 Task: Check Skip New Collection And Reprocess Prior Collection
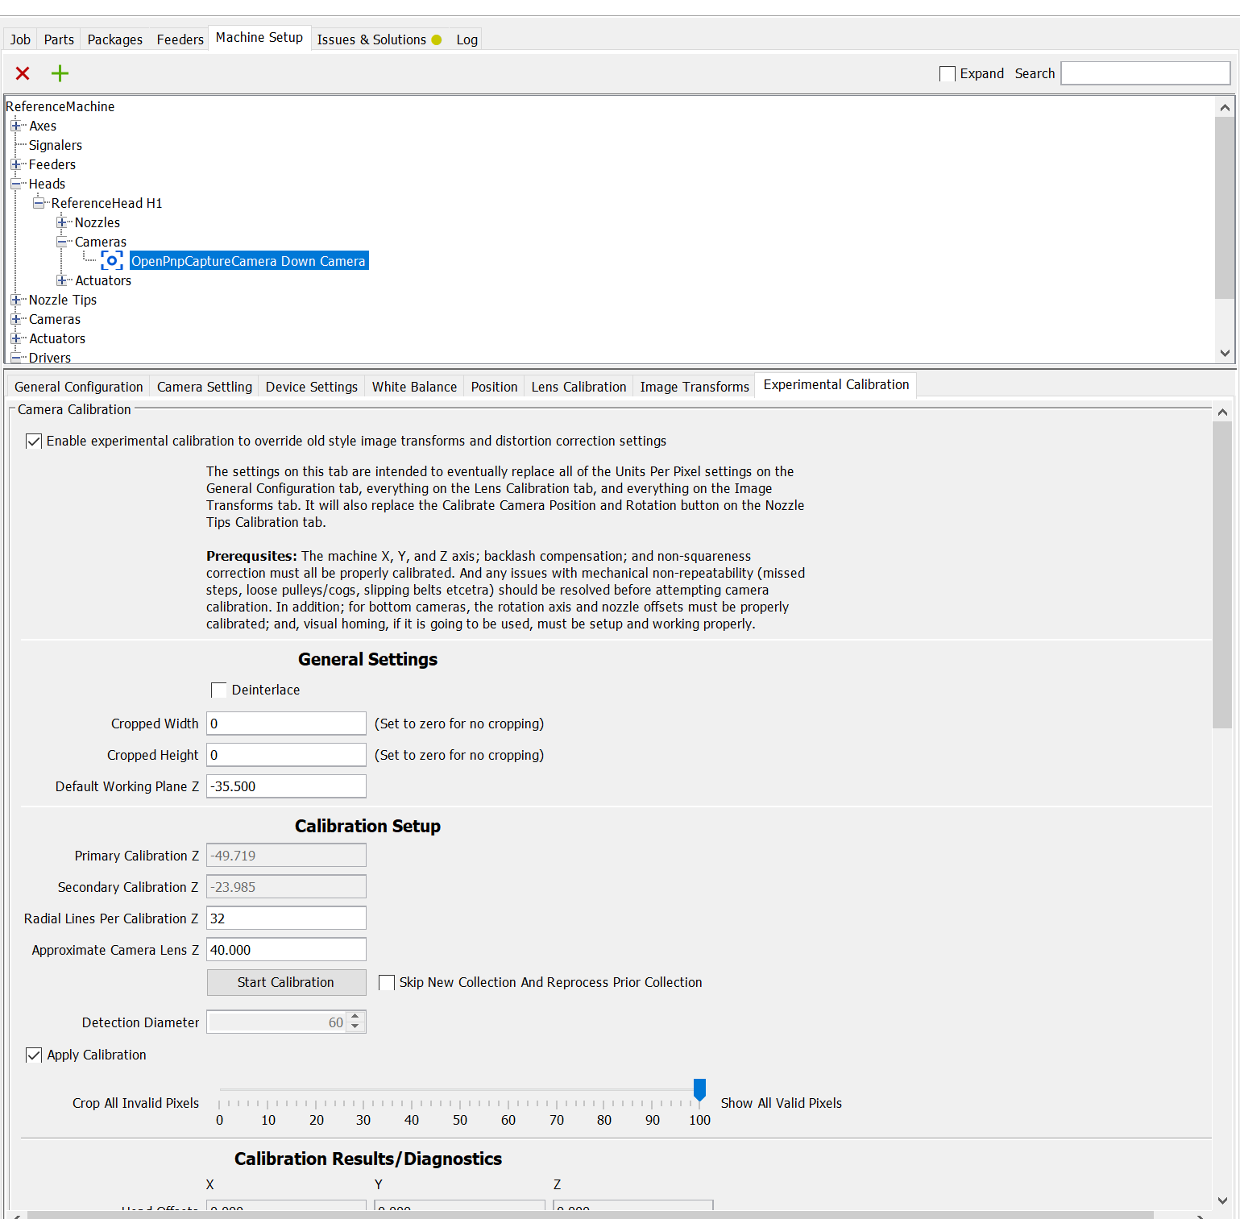tap(387, 982)
